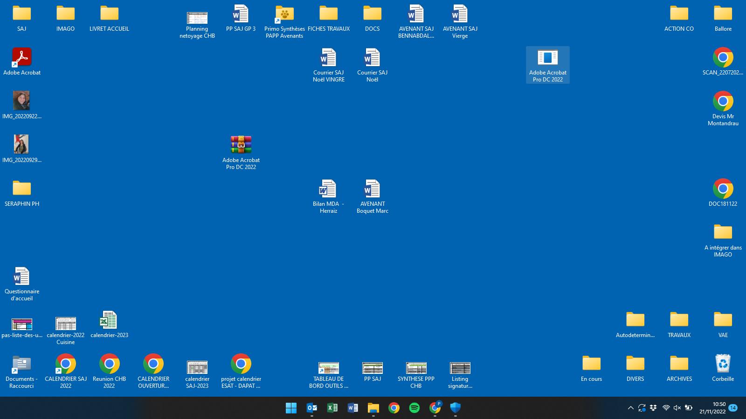Open the notification badge showing 14
Viewport: 746px width, 419px height.
733,408
